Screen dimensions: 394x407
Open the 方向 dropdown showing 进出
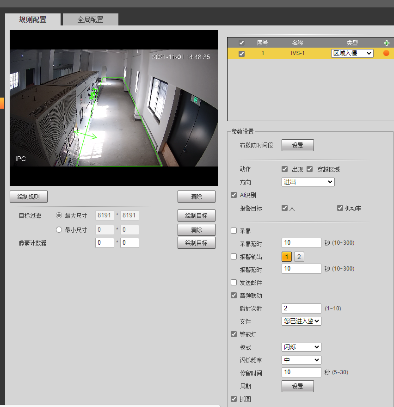(x=308, y=182)
